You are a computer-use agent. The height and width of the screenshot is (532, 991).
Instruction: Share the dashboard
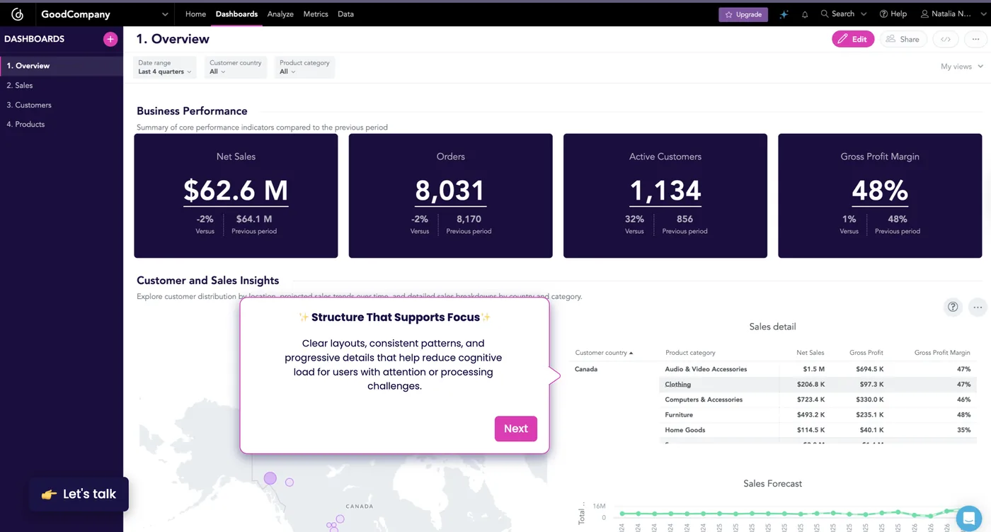click(x=903, y=40)
